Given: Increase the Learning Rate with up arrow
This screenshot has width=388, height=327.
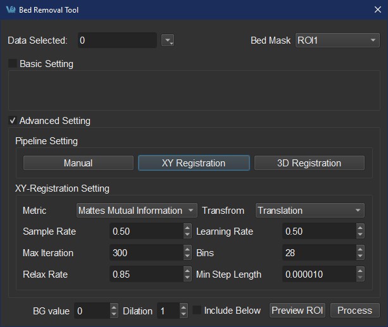Looking at the screenshot, I should [x=360, y=228].
